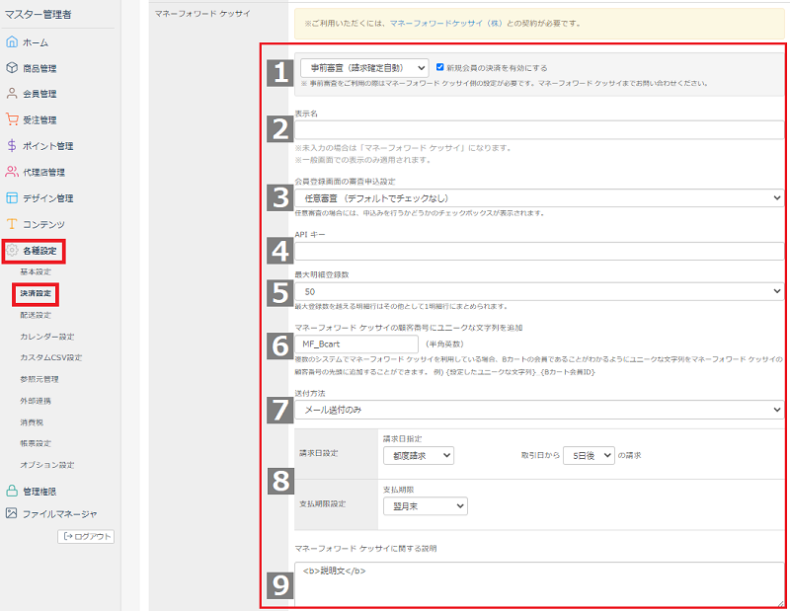Open デザイン管理 menu item
790x611 pixels.
(x=47, y=198)
